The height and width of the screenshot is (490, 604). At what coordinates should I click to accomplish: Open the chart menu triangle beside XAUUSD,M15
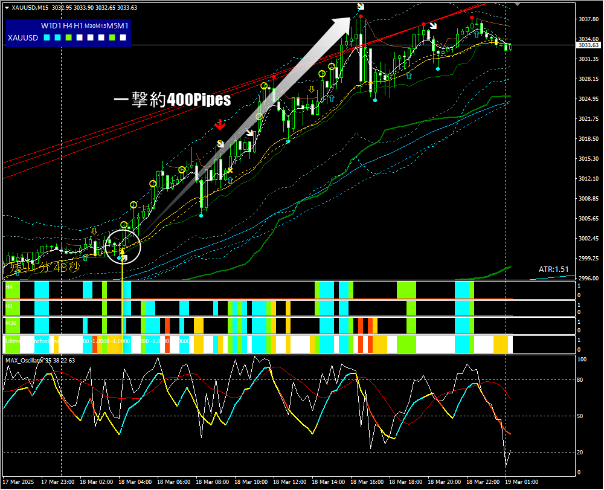[x=7, y=8]
